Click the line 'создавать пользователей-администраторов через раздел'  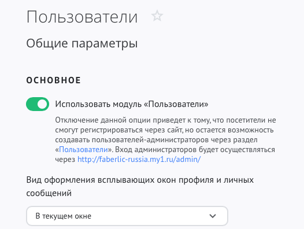[156, 140]
